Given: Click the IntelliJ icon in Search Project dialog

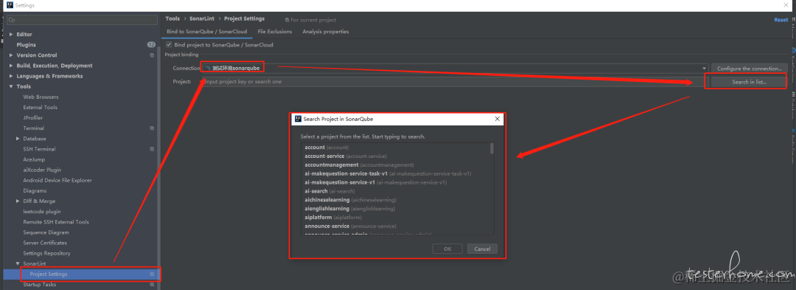Looking at the screenshot, I should click(298, 119).
